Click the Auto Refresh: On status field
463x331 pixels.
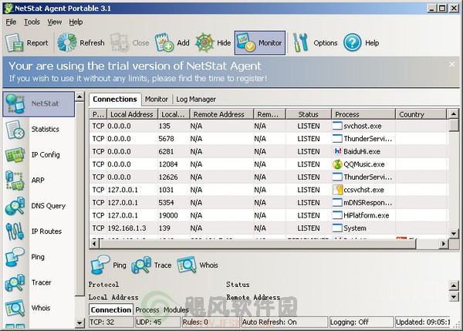click(x=284, y=323)
